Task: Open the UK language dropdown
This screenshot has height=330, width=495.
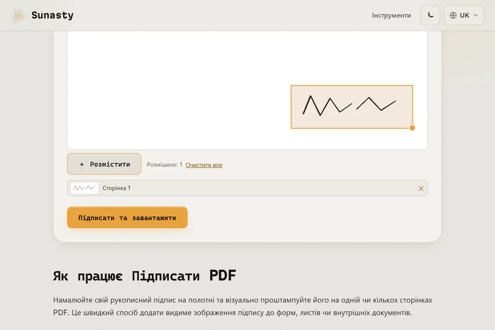Action: pos(463,15)
